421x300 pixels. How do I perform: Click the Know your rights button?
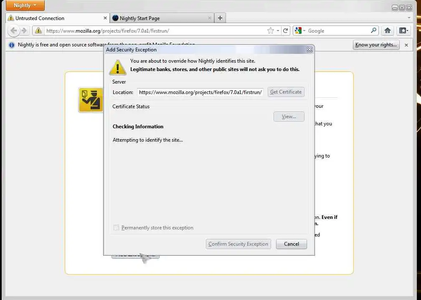click(376, 45)
